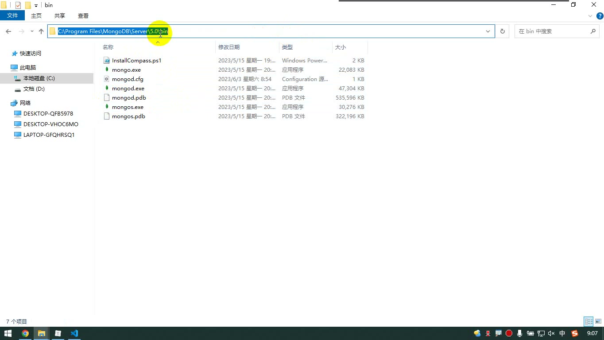Image resolution: width=604 pixels, height=340 pixels.
Task: Switch to the 查看 ribbon tab
Action: tap(83, 15)
